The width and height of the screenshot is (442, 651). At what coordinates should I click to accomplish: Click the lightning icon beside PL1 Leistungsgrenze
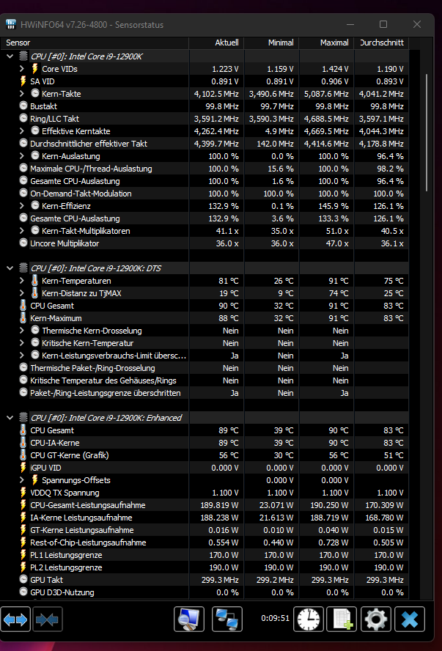(23, 555)
